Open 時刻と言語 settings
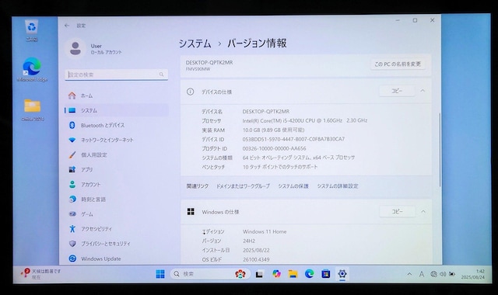The height and width of the screenshot is (295, 498). point(116,199)
